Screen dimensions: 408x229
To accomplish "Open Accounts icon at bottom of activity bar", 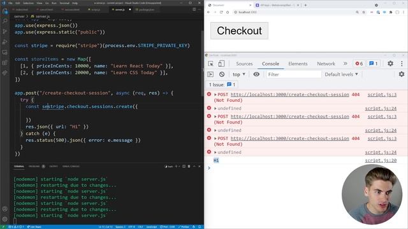I will [x=5, y=209].
